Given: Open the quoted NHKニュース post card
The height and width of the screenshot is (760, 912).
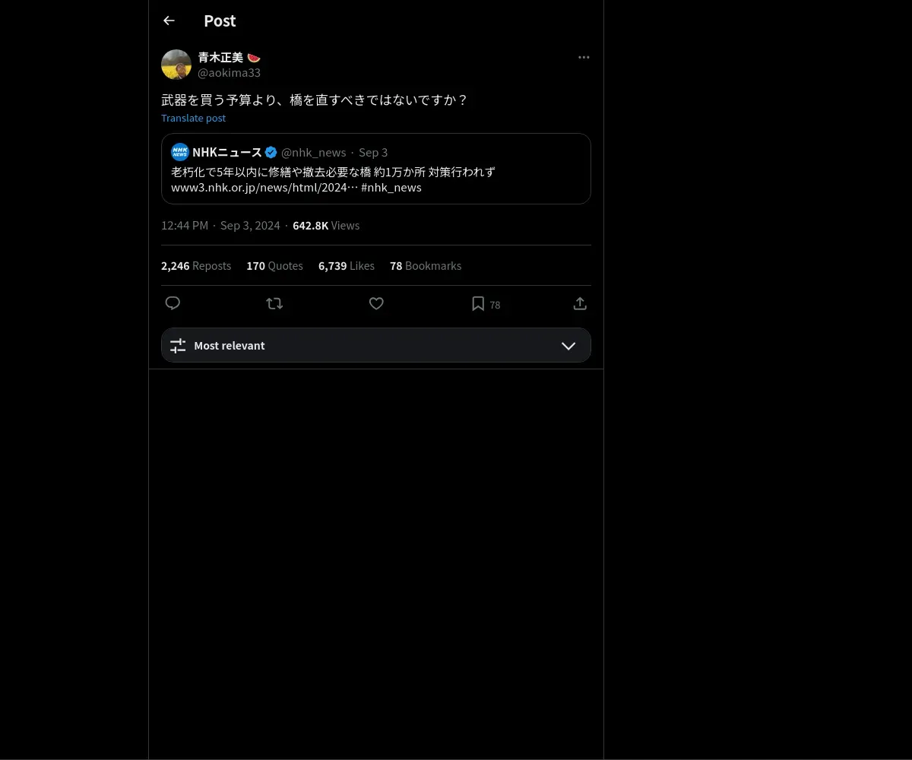Looking at the screenshot, I should pyautogui.click(x=376, y=169).
